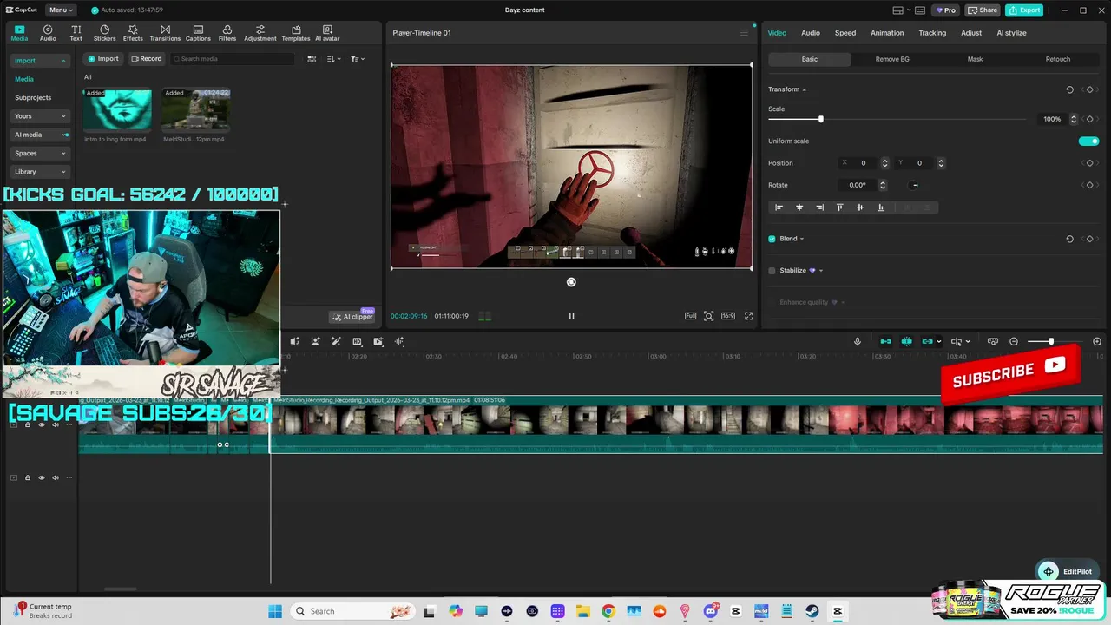Open the CapCut Menu dropdown
The image size is (1111, 625).
click(60, 10)
